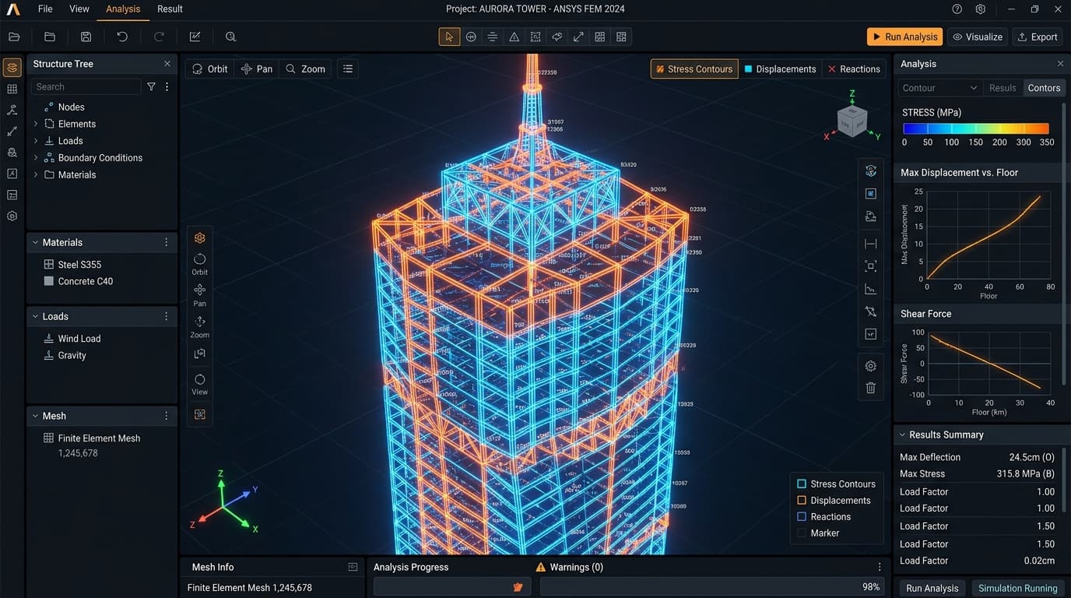Expand the Loads tree node
Image resolution: width=1071 pixels, height=598 pixels.
click(35, 141)
